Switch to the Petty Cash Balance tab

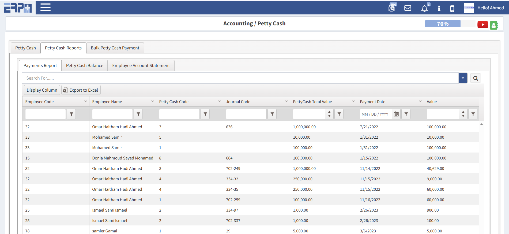pos(85,66)
